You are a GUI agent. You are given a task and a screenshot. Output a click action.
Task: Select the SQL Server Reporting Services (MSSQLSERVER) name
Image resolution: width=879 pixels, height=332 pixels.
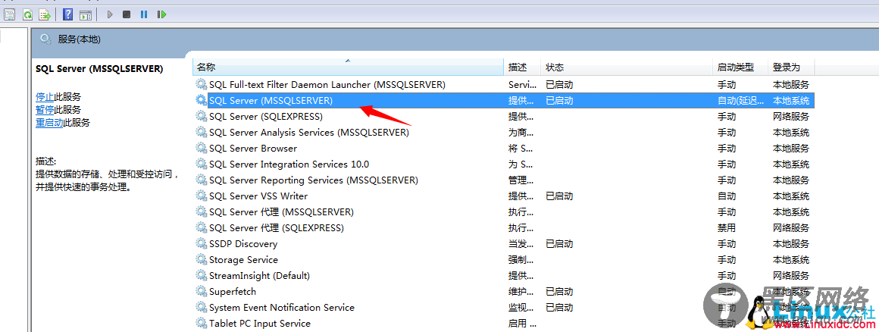(314, 180)
